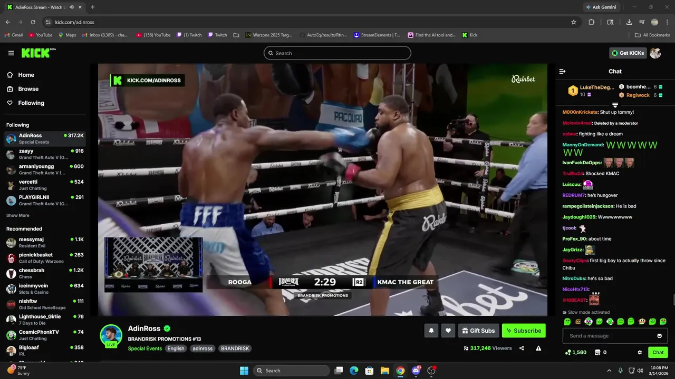Open channel points balance 1,560
675x379 pixels.
575,352
